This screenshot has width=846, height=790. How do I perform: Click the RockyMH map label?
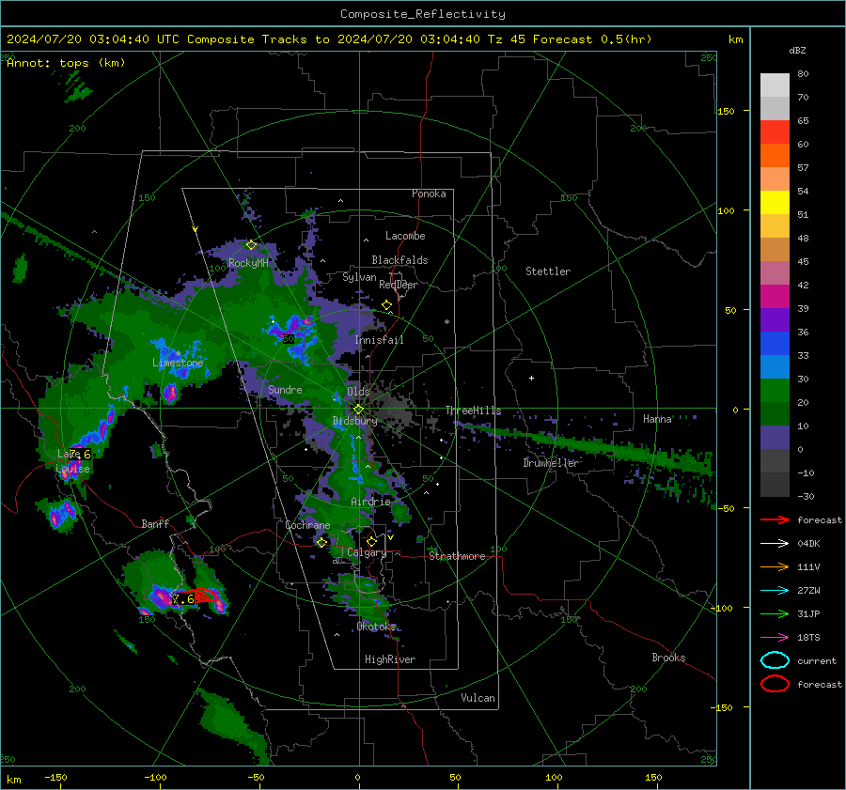pos(248,263)
